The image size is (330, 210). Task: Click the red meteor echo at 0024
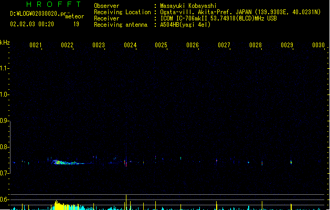(125, 163)
